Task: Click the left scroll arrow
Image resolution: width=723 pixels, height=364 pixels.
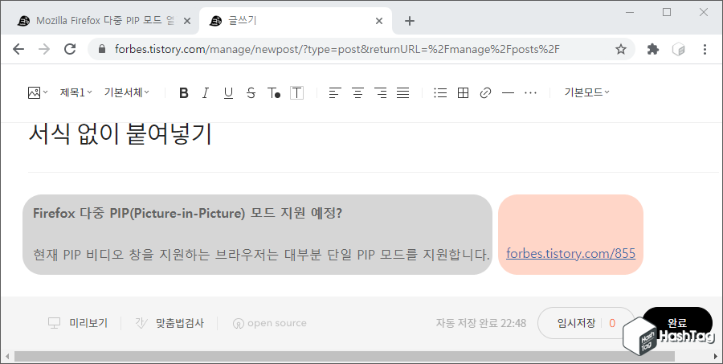Action: [x=6, y=356]
